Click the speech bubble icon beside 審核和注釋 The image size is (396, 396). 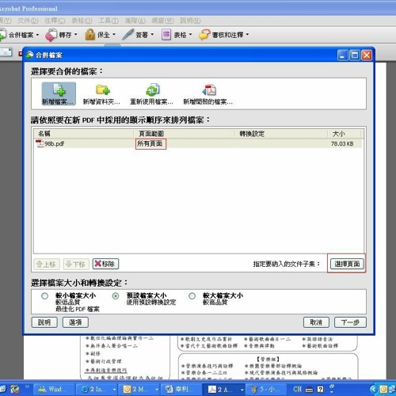204,35
